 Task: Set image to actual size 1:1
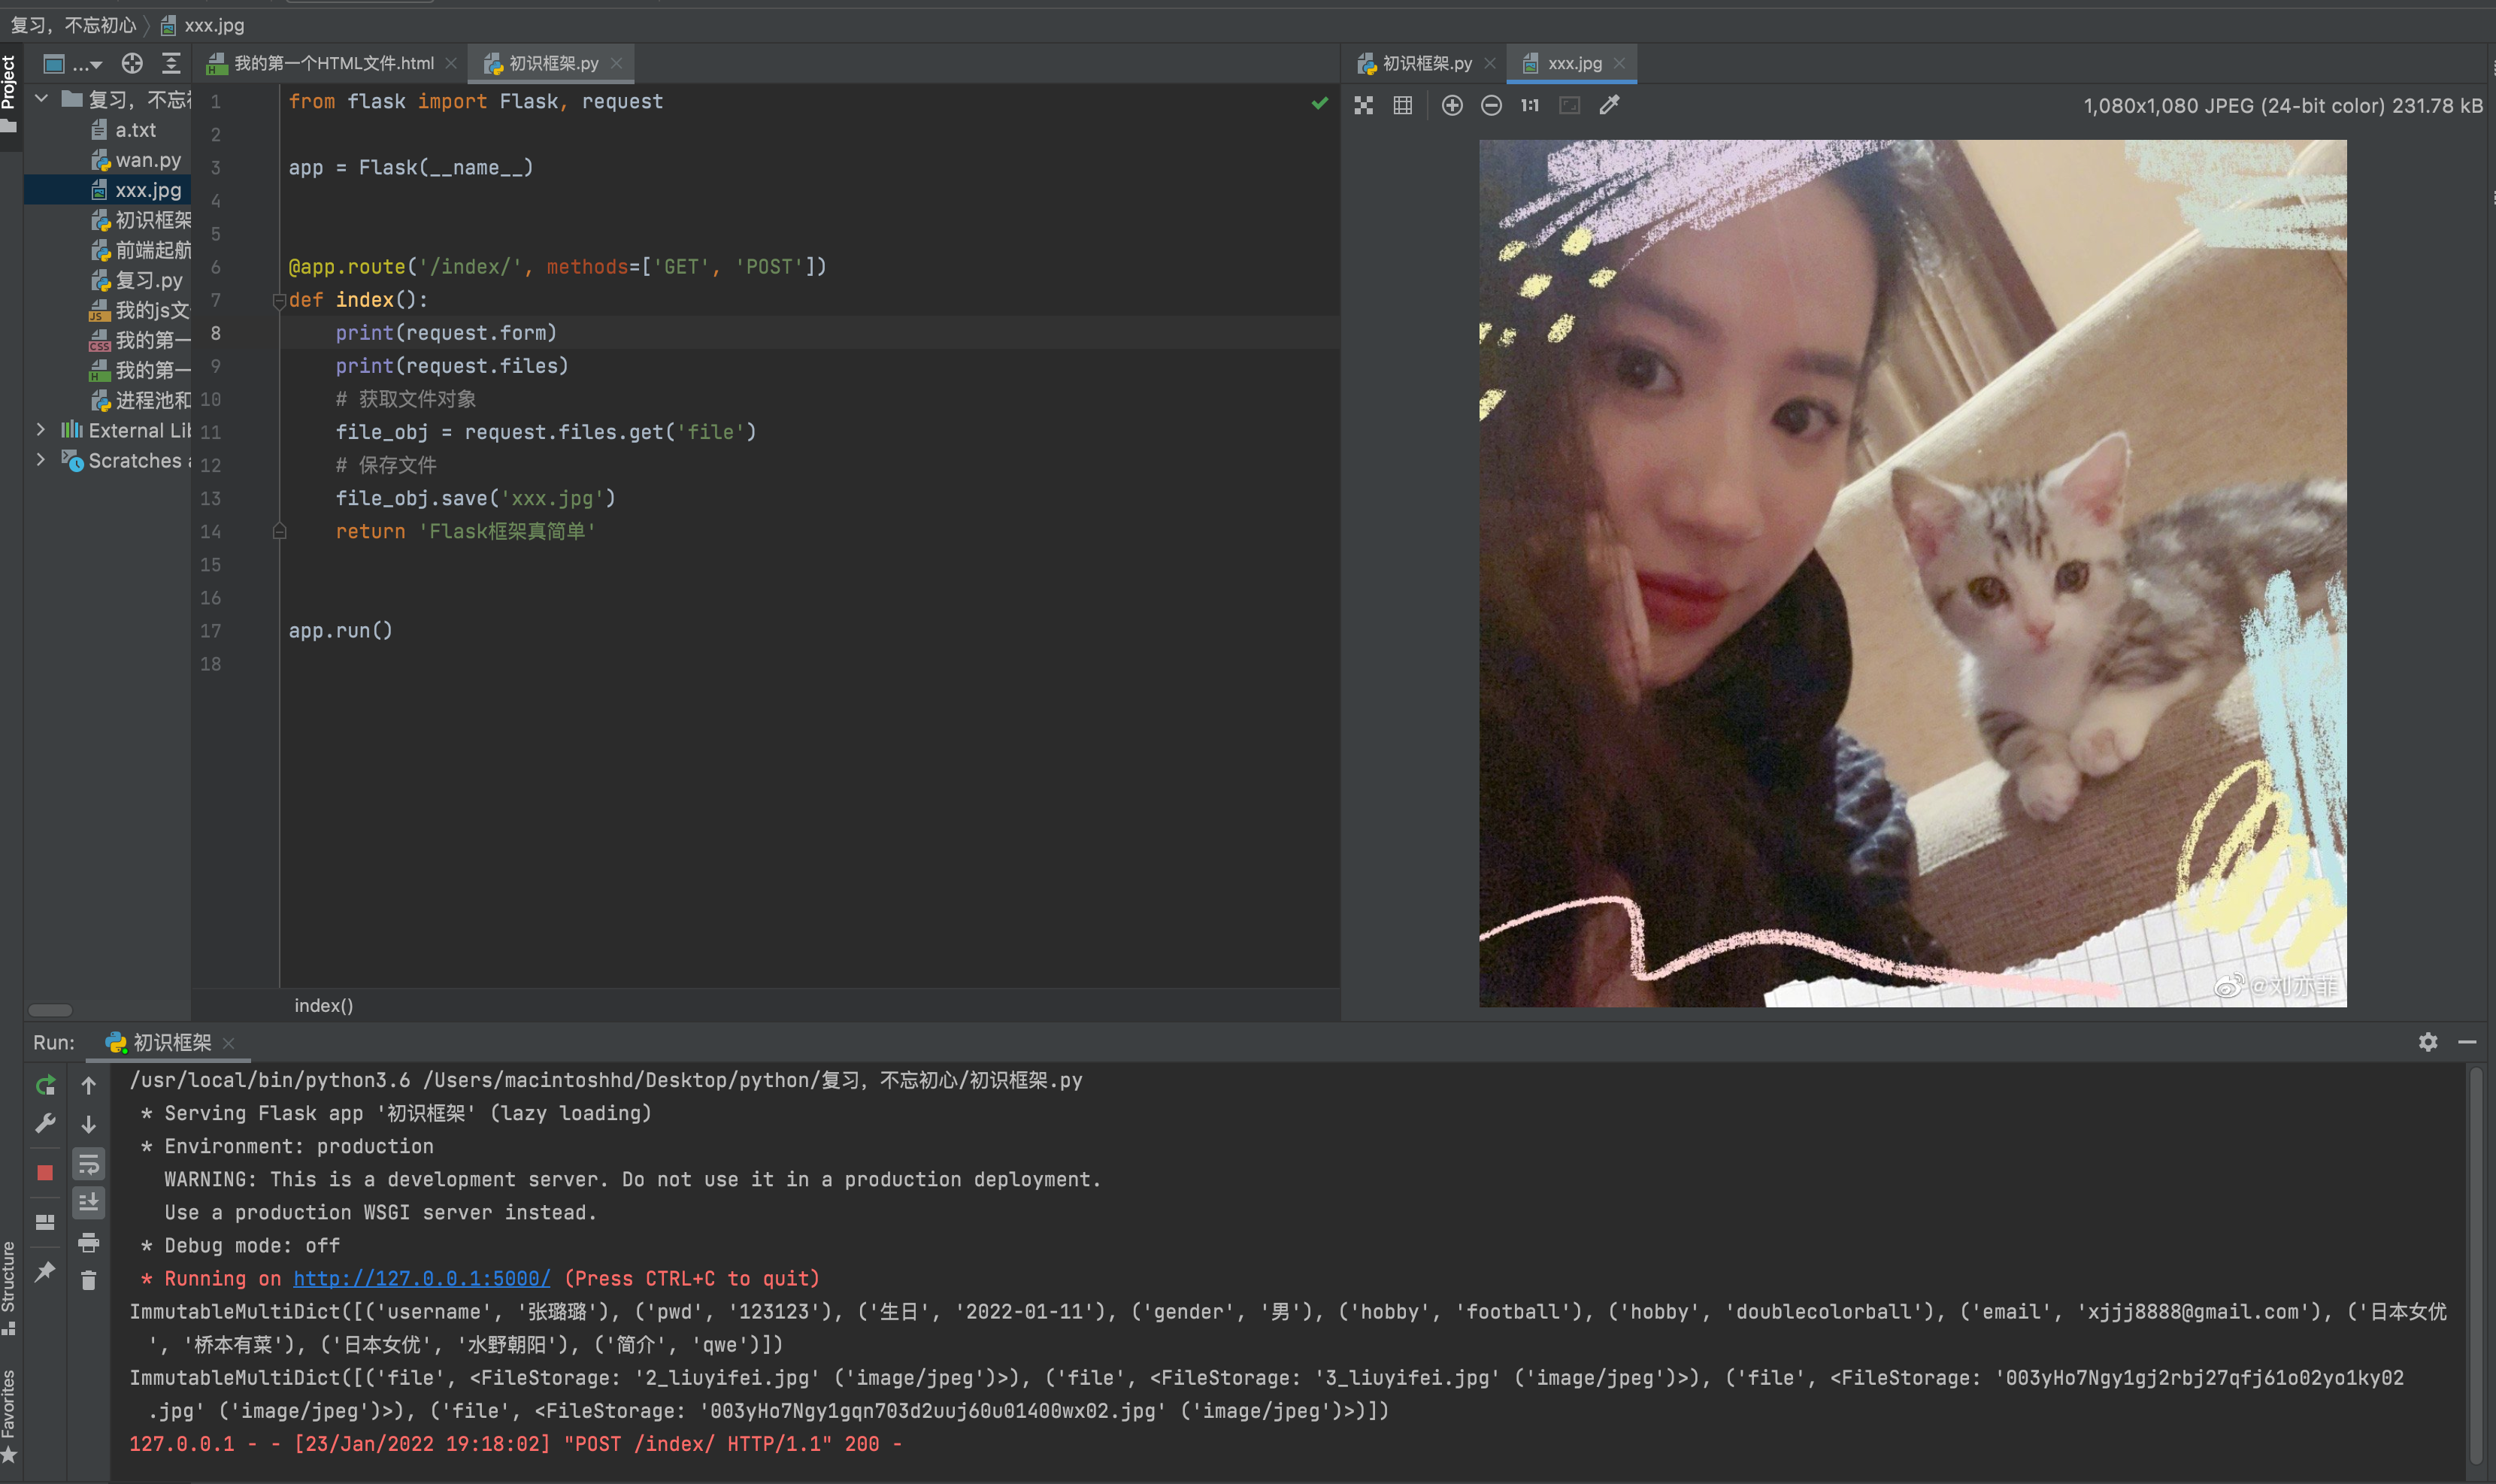click(x=1530, y=105)
